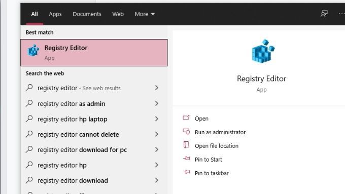Choose Open file location
Viewport: 345px width, 194px height.
coord(217,146)
